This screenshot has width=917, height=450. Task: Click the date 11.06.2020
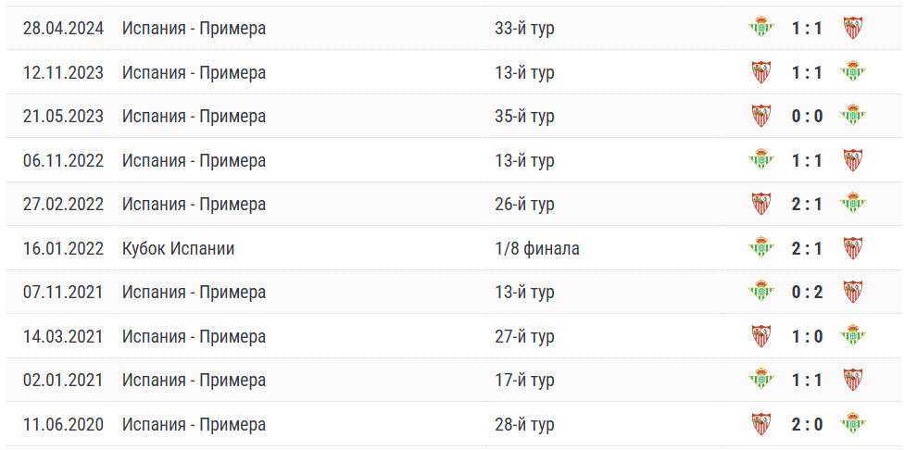click(x=64, y=424)
